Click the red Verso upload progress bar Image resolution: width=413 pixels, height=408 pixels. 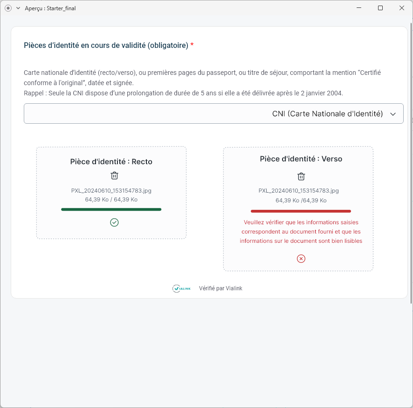[x=301, y=211]
